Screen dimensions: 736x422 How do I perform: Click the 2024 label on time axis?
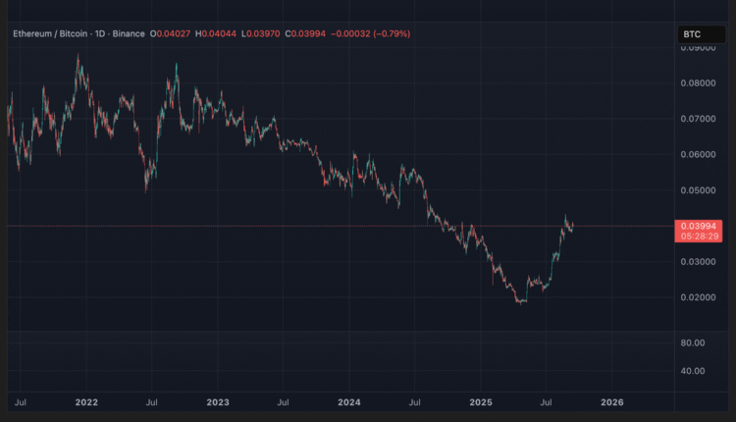tap(349, 402)
